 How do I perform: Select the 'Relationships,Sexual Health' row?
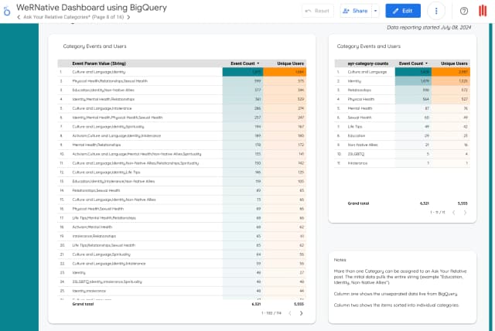tap(182, 190)
